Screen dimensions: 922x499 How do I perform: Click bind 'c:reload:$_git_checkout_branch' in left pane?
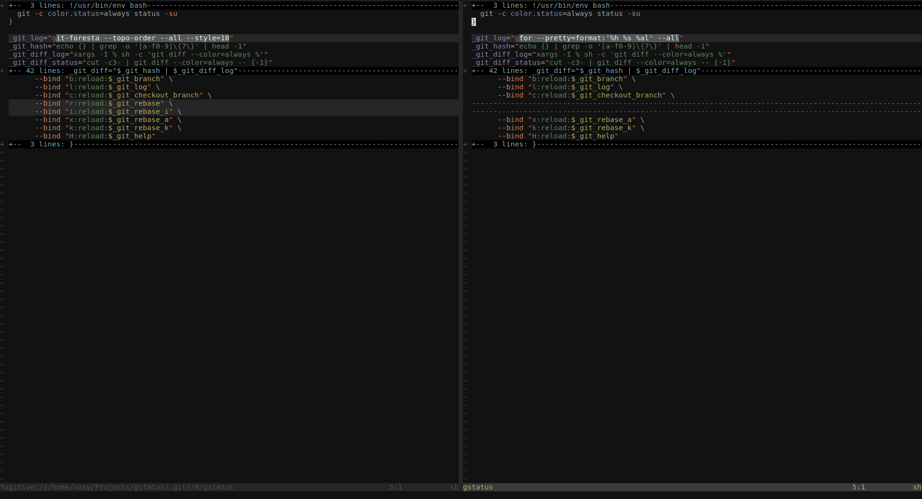point(123,95)
